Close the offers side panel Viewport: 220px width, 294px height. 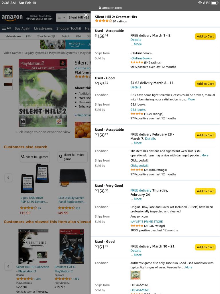86,15
